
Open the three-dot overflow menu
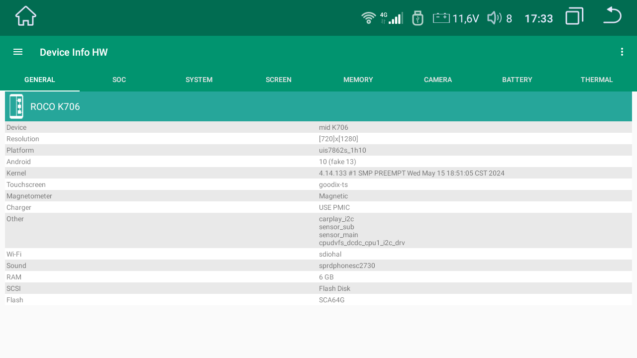pyautogui.click(x=622, y=52)
